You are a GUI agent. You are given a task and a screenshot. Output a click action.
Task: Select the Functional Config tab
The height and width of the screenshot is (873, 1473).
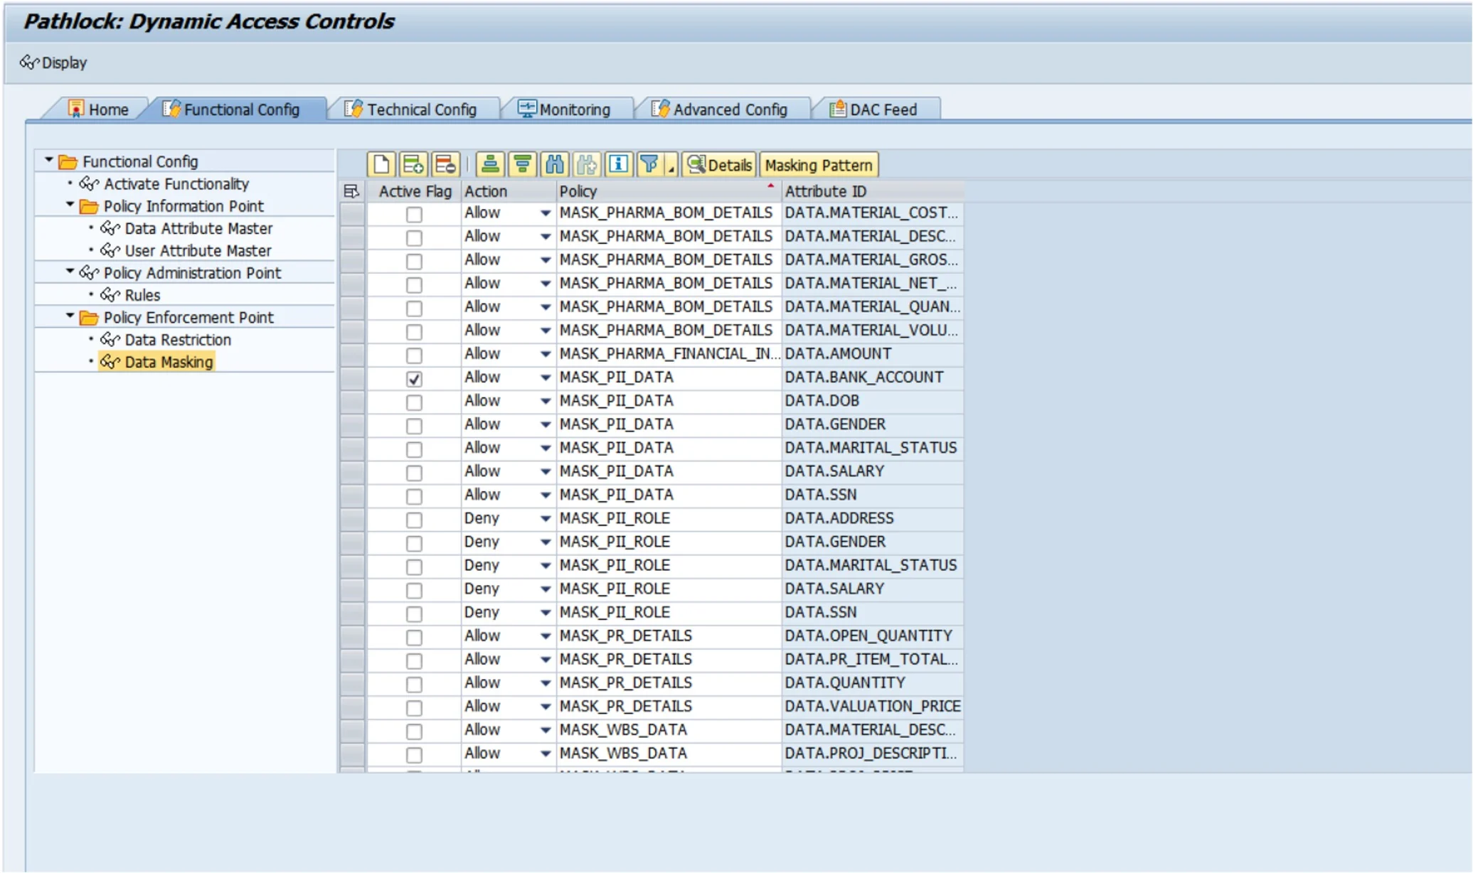click(232, 109)
